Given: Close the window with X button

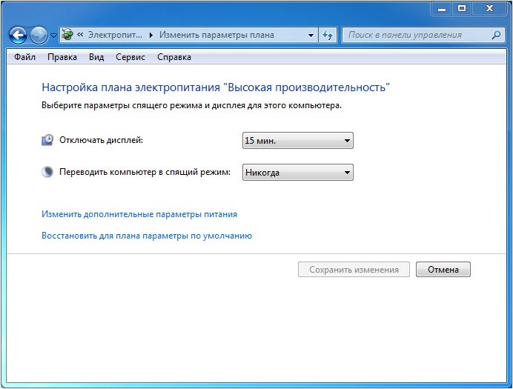Looking at the screenshot, I should point(489,8).
